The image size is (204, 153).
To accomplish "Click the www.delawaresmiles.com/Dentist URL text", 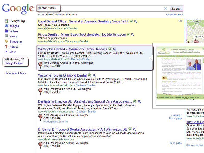I will (x=58, y=28).
